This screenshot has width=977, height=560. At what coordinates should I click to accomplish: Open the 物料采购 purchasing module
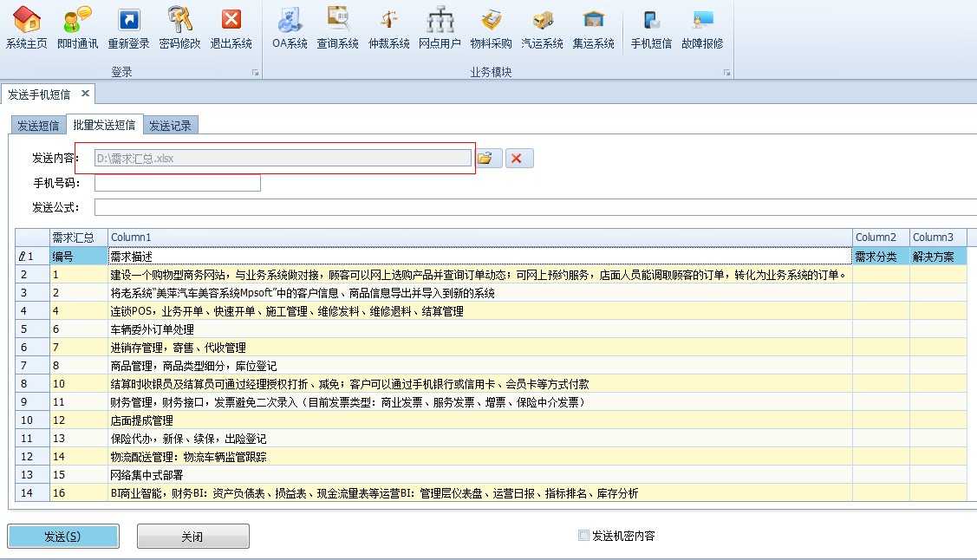491,28
